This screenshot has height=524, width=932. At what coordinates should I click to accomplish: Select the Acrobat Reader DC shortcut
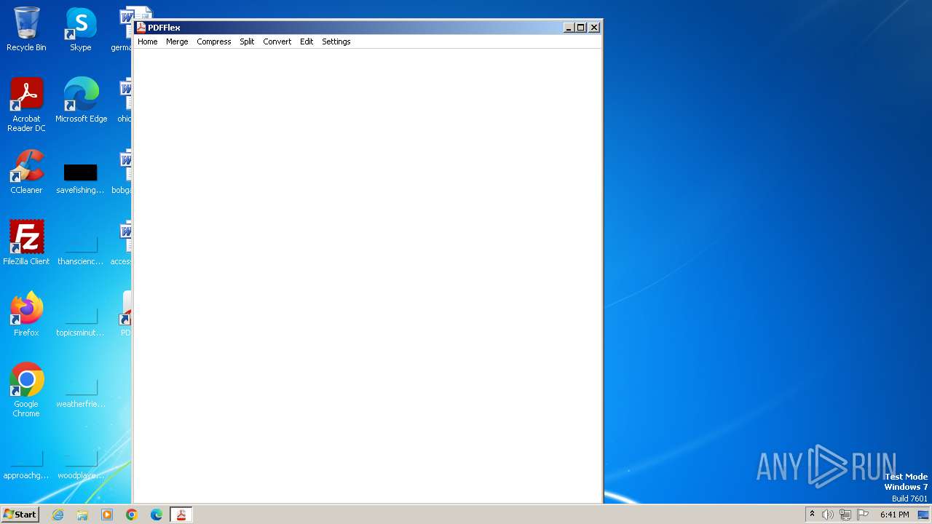(26, 105)
